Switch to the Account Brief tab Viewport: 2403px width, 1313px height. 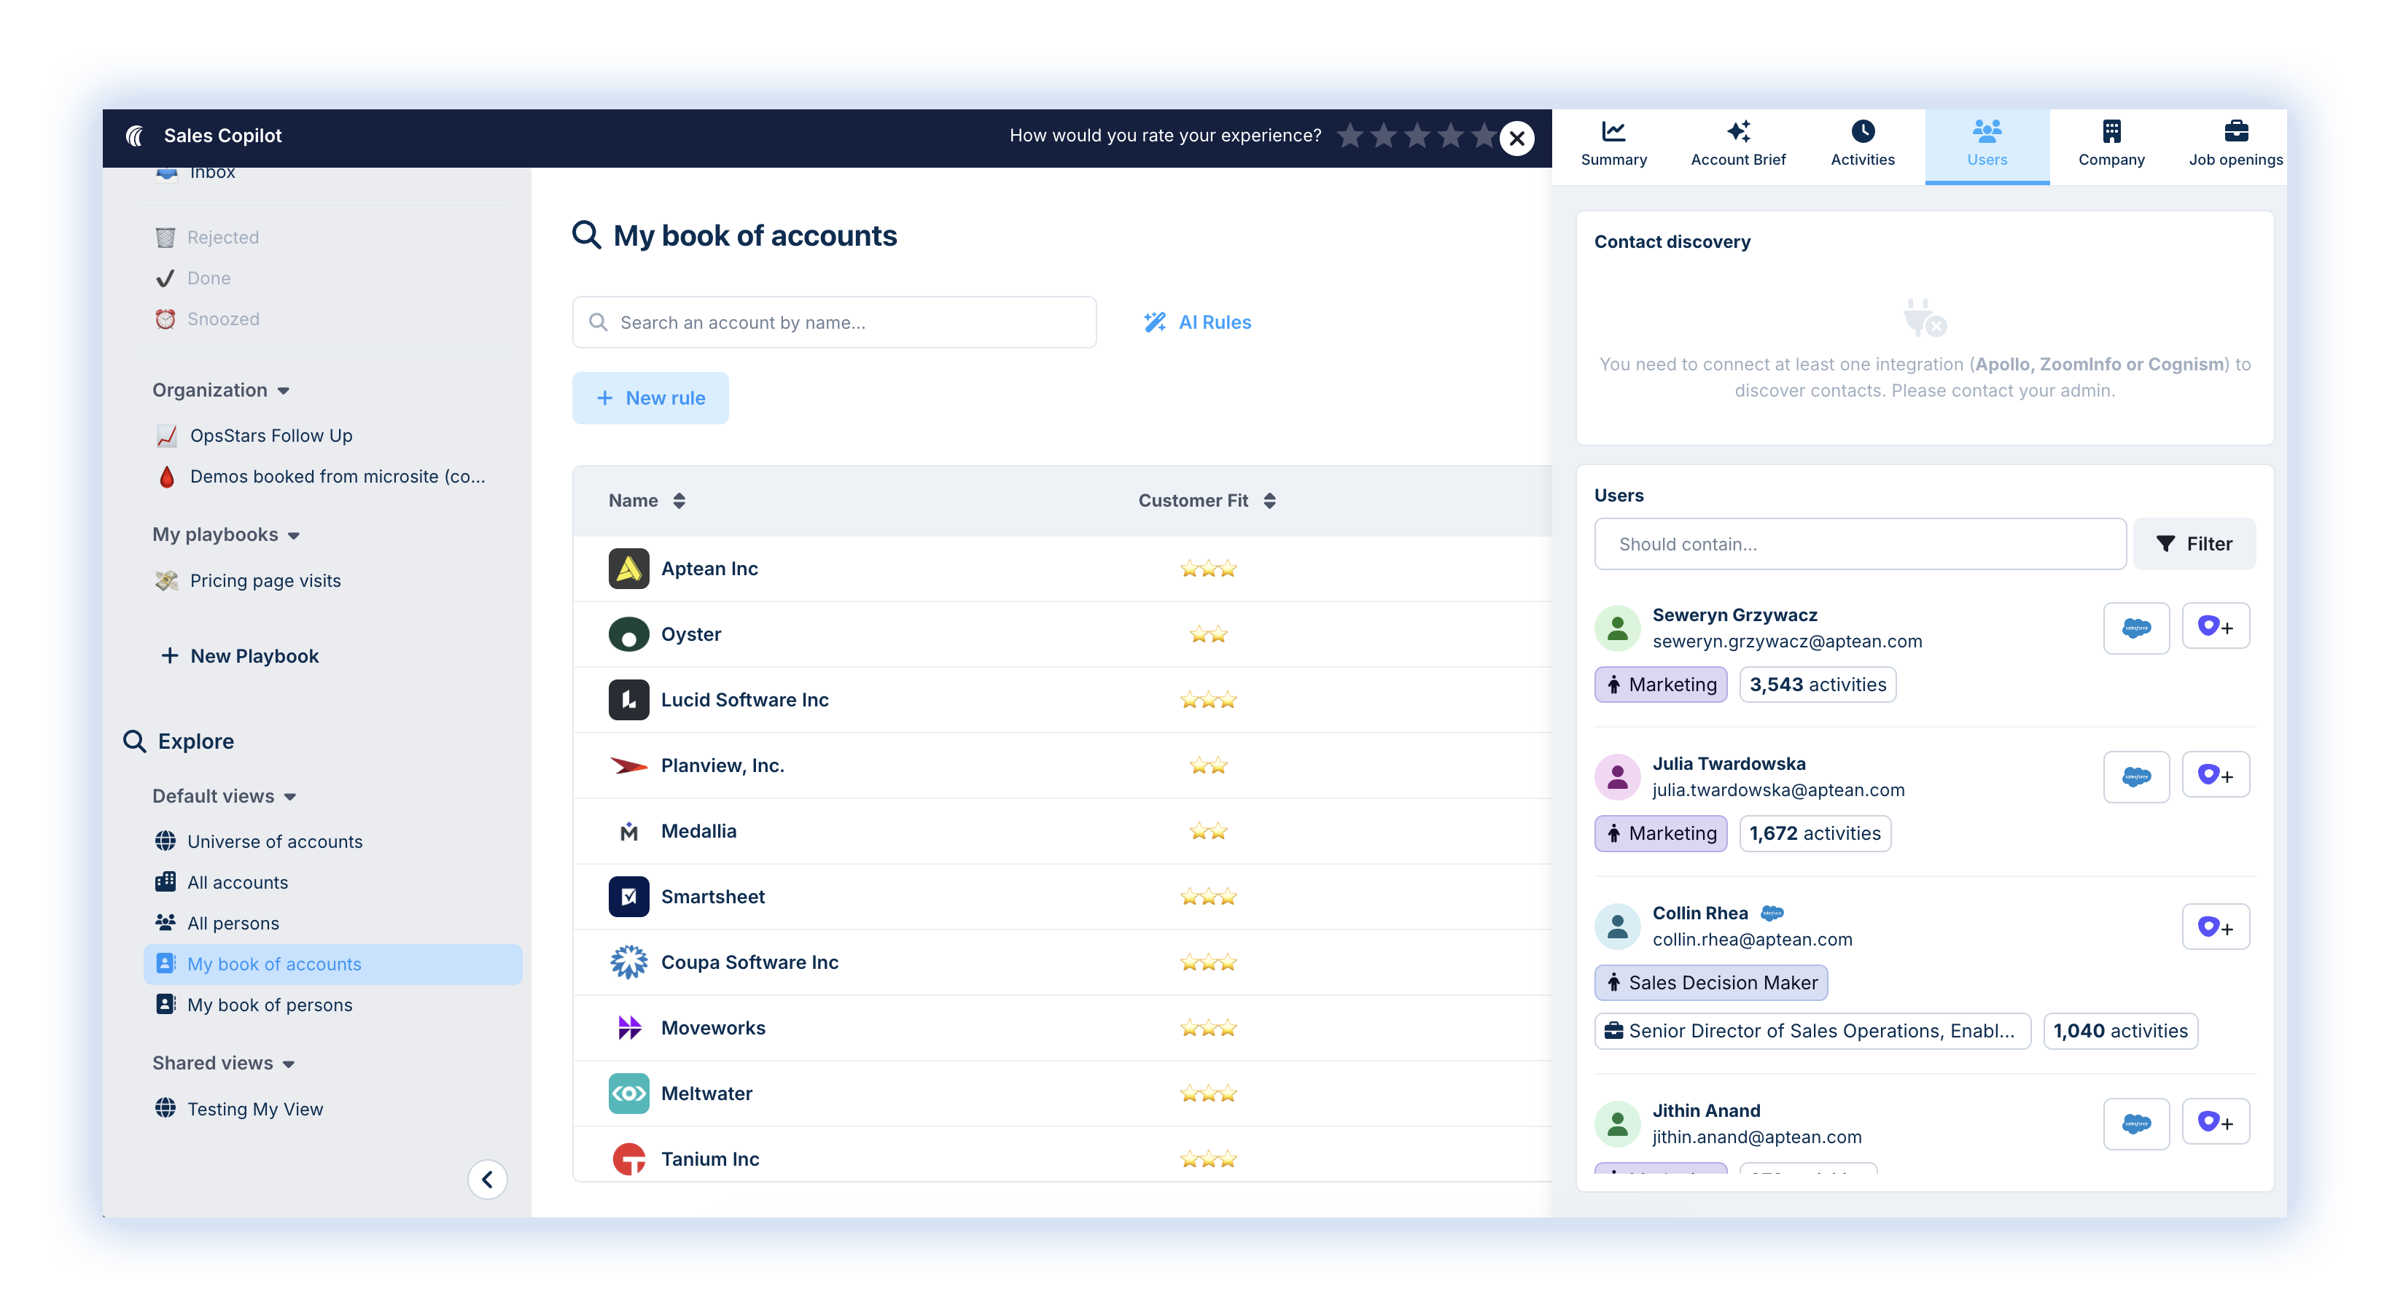(x=1738, y=144)
